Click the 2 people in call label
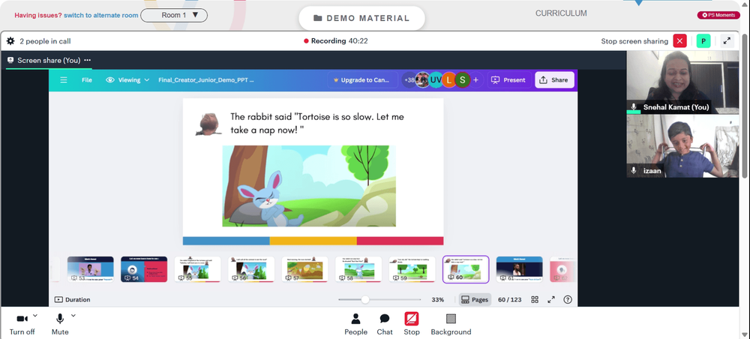 pos(45,41)
